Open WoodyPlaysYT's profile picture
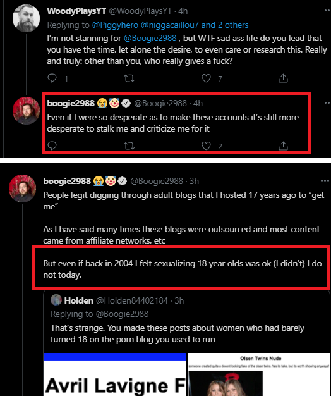 [27, 18]
